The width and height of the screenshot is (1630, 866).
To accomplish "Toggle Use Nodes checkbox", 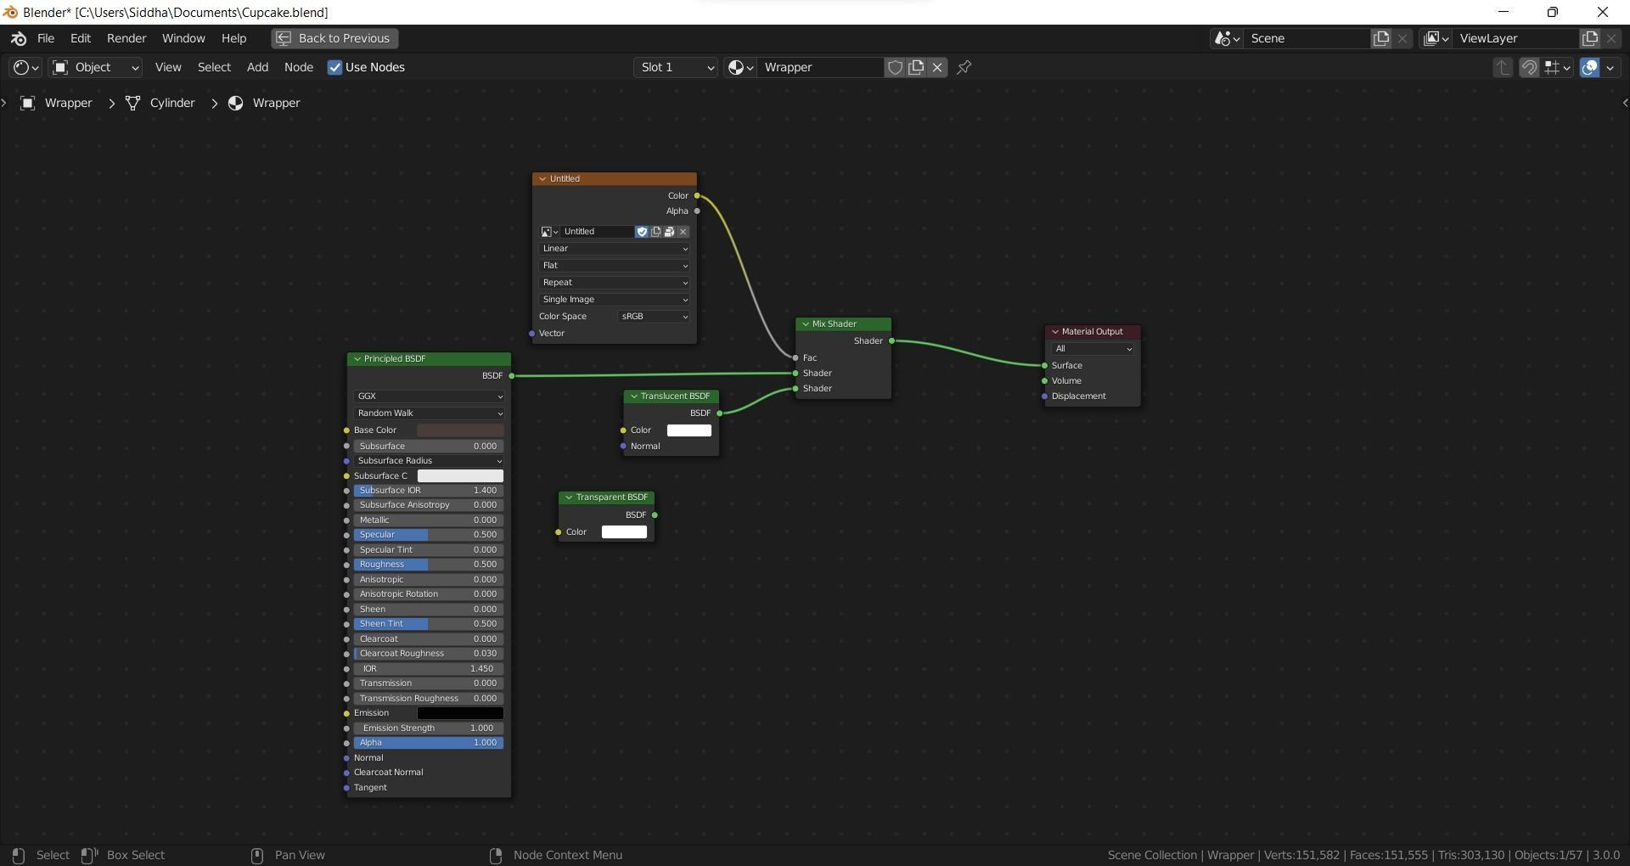I will [x=334, y=67].
